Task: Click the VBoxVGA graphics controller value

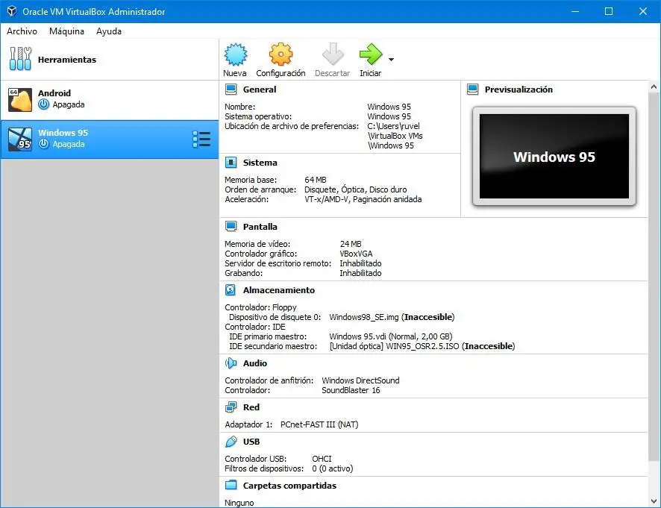Action: (x=356, y=254)
